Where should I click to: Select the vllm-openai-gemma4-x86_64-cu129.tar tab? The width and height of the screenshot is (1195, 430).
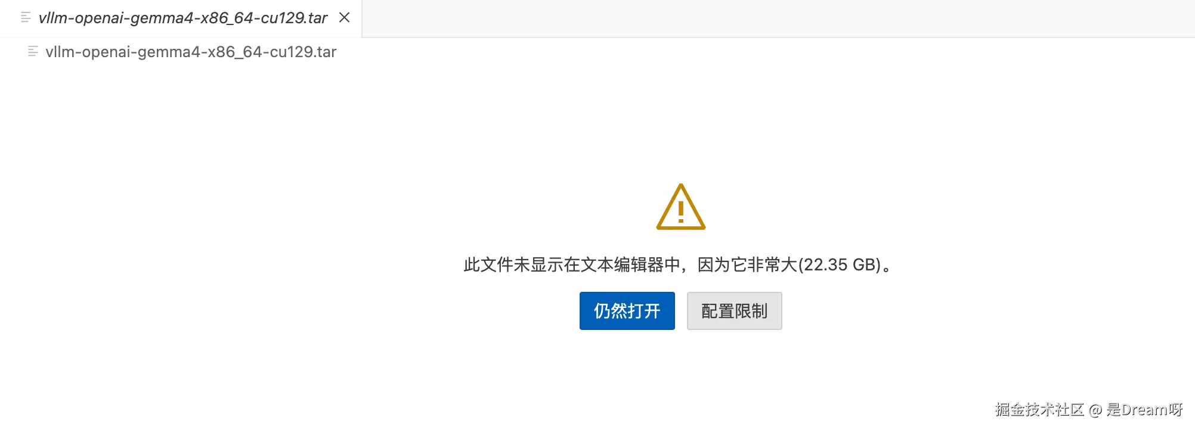(181, 18)
